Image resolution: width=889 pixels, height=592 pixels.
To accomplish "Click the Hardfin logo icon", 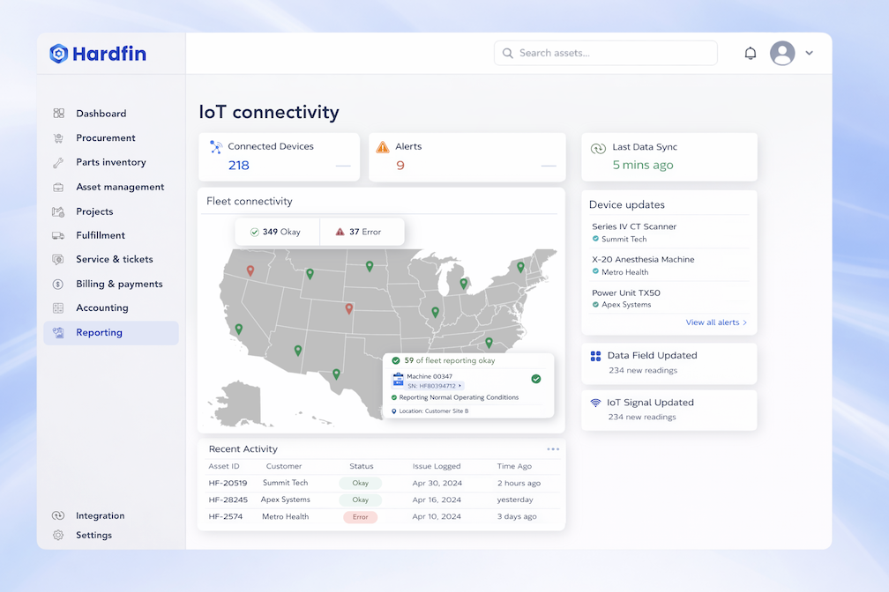I will (59, 53).
